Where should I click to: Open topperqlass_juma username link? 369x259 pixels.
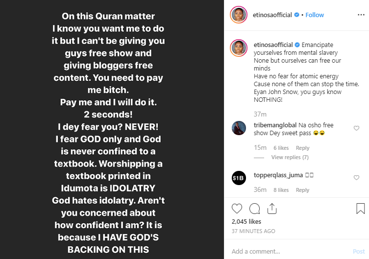coord(277,175)
